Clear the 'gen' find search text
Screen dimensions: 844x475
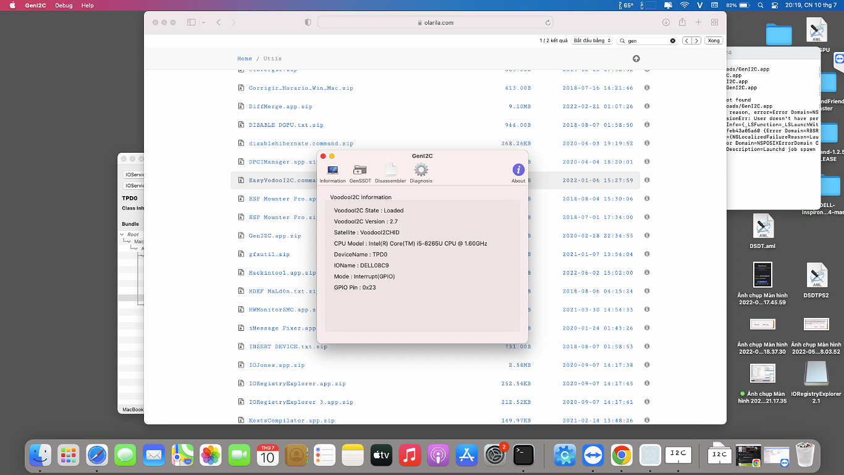tap(673, 41)
